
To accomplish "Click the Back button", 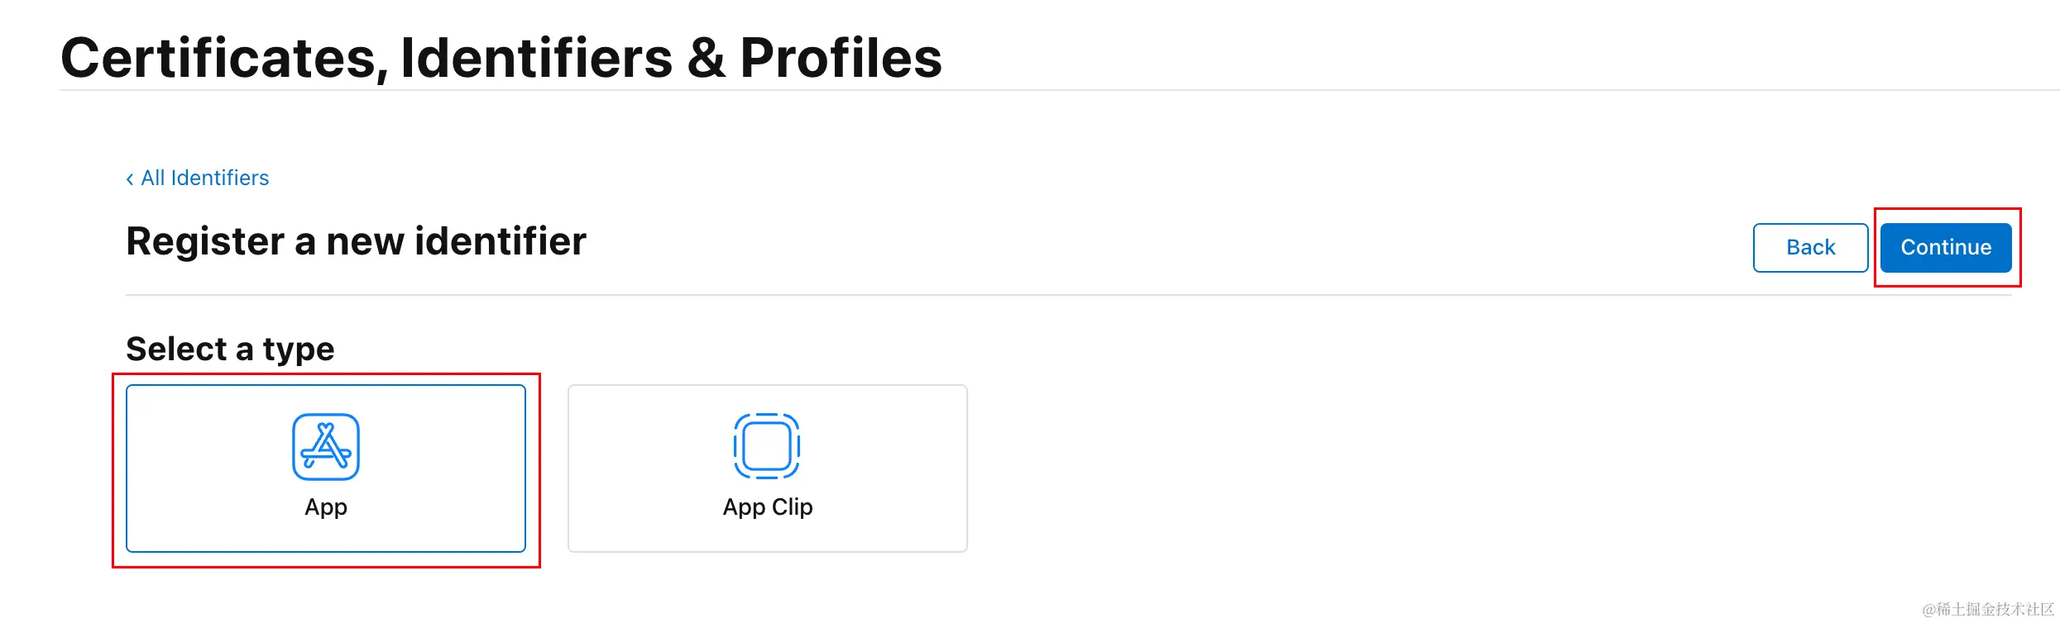I will tap(1810, 247).
